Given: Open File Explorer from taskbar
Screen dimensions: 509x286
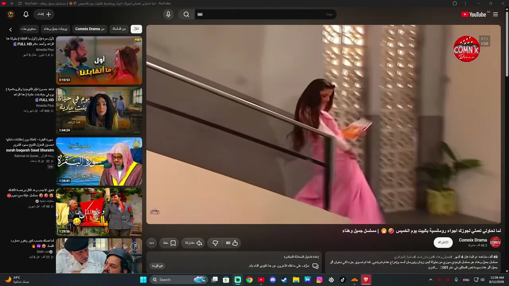Looking at the screenshot, I should coord(296,280).
